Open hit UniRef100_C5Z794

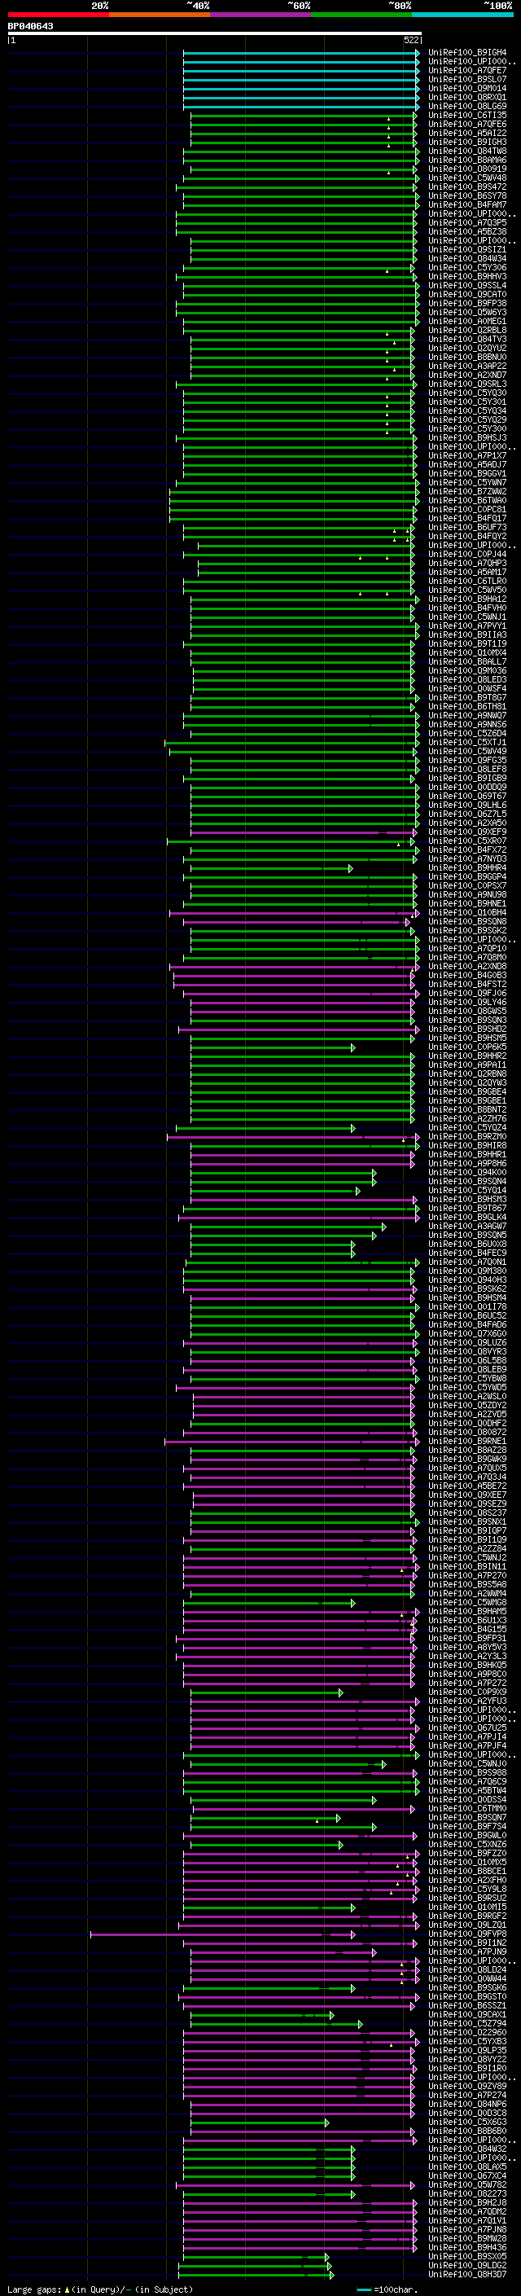(466, 2024)
